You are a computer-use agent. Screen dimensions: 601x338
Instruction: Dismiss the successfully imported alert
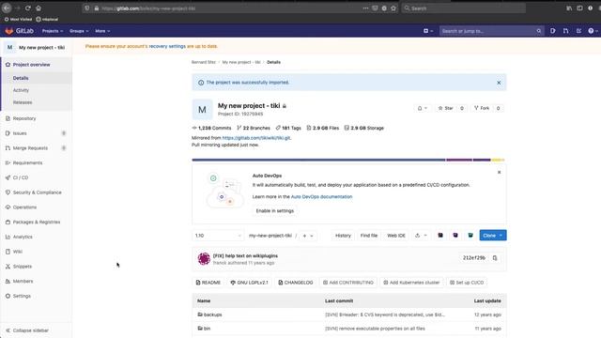[499, 83]
